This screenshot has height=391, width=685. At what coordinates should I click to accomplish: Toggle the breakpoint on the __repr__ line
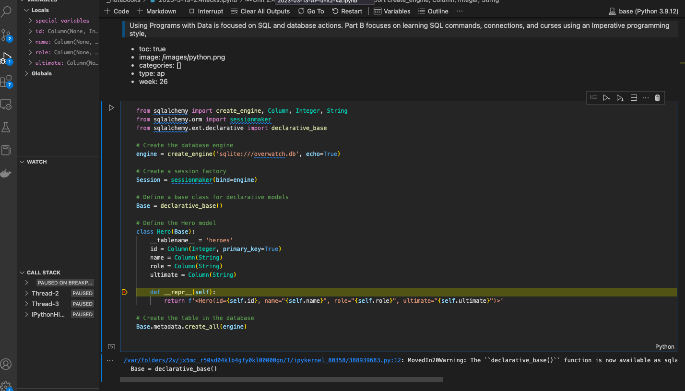[x=124, y=292]
